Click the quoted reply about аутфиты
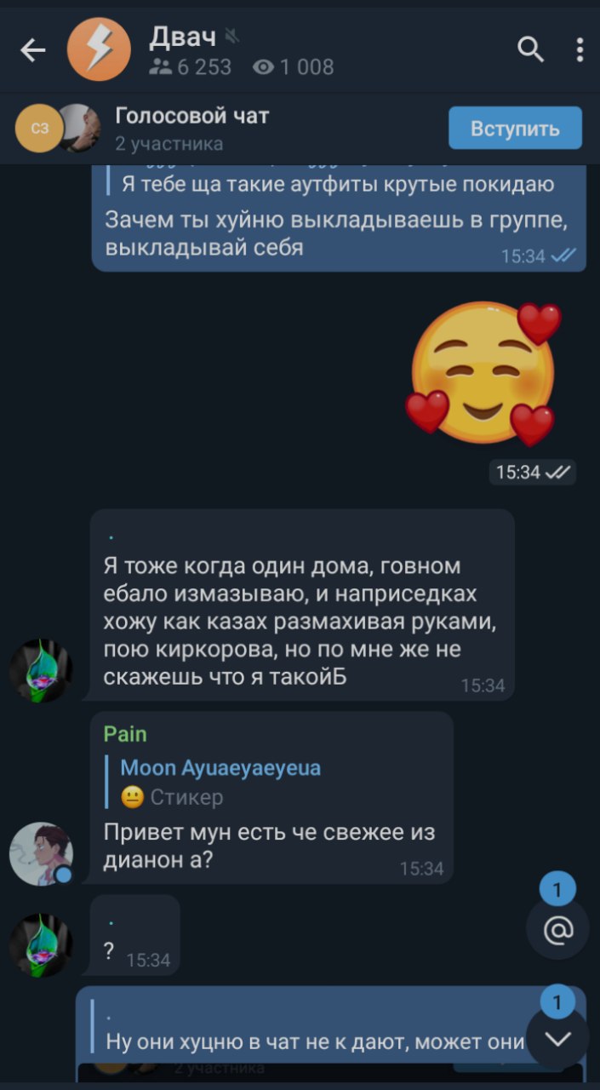Image resolution: width=600 pixels, height=1090 pixels. 339,183
